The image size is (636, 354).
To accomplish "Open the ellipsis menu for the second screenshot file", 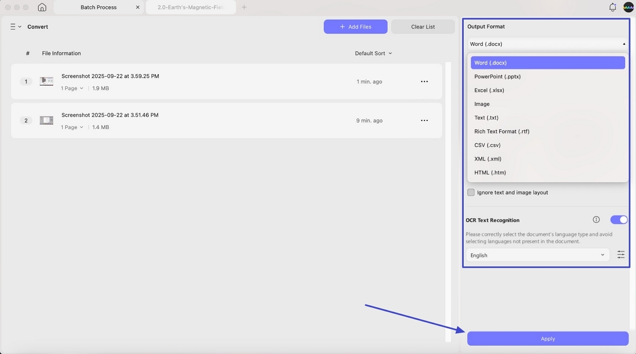I will 424,120.
